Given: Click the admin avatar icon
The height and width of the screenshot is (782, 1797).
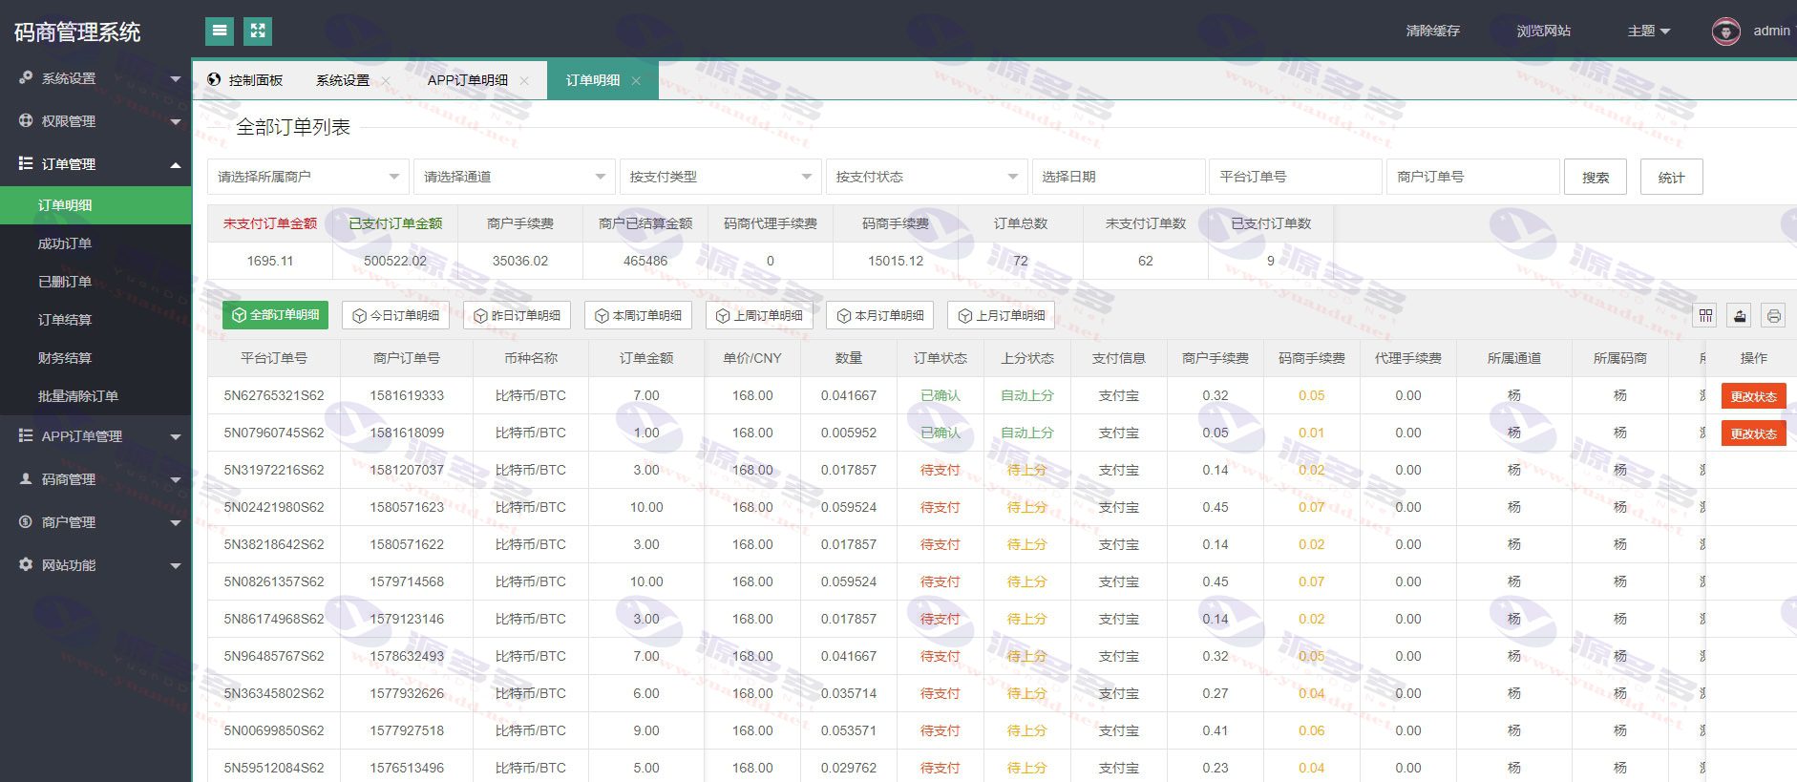Looking at the screenshot, I should tap(1725, 32).
